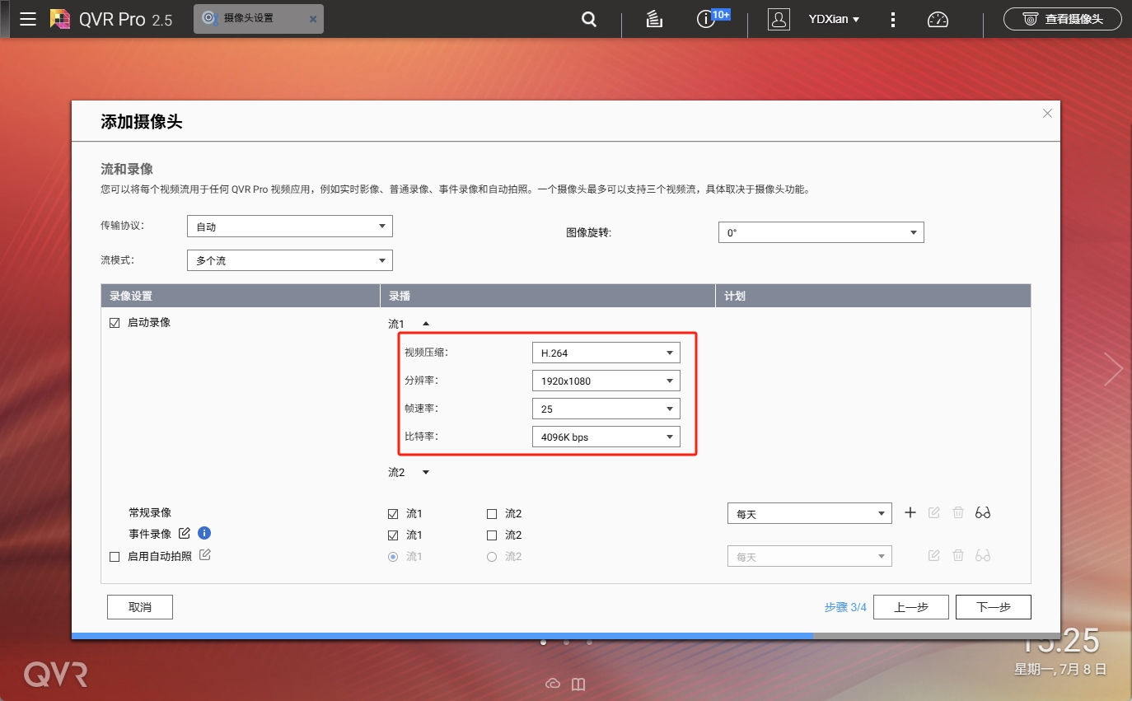Toggle 流2 checkbox for 事件录像

pos(492,535)
